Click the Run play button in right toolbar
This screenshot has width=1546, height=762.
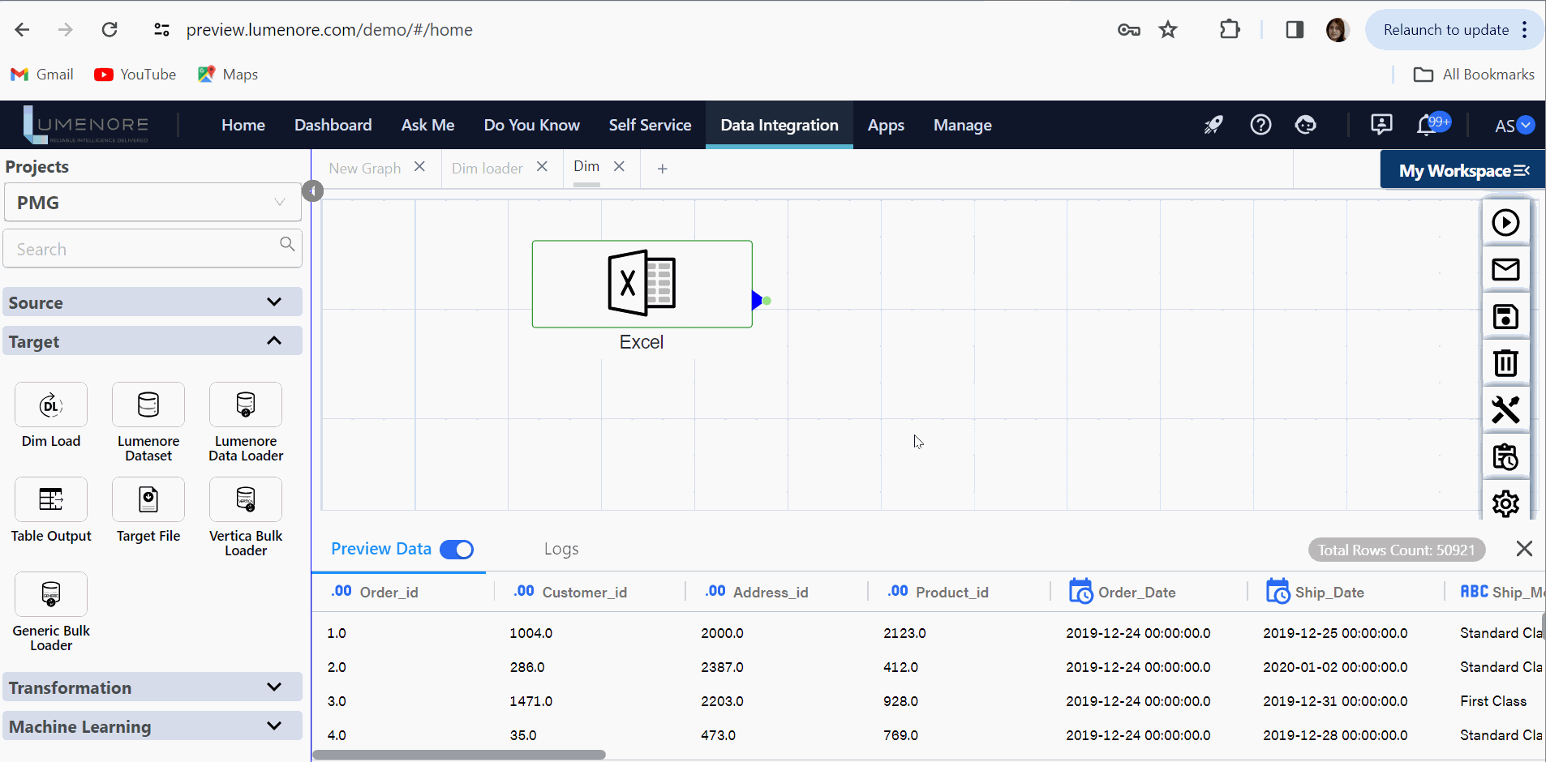pyautogui.click(x=1505, y=223)
